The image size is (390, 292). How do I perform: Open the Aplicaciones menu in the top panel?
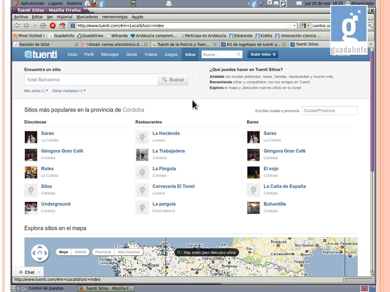(32, 3)
